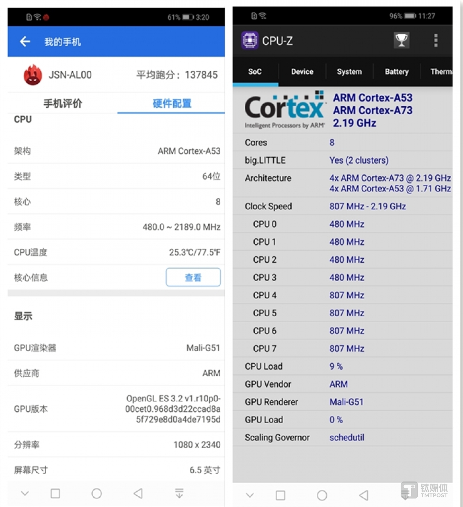This screenshot has height=507, width=463.
Task: Tap the back triangle in CPU-Z phone navbar
Action: coord(364,495)
